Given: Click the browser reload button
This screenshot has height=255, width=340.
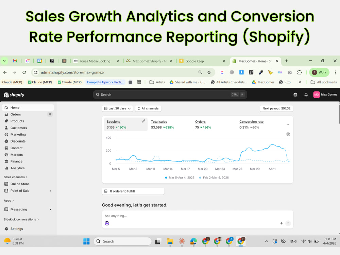Looking at the screenshot, I should [x=24, y=72].
